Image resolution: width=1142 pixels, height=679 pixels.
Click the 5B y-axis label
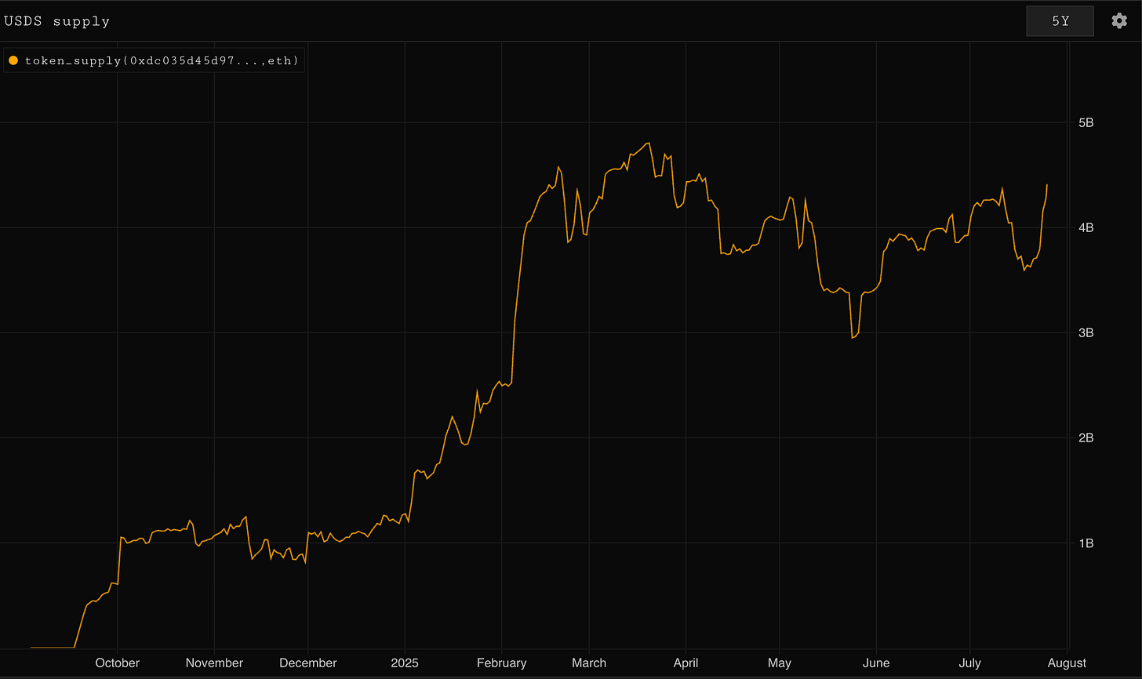[x=1086, y=122]
